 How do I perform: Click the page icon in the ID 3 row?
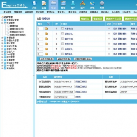coord(47,44)
